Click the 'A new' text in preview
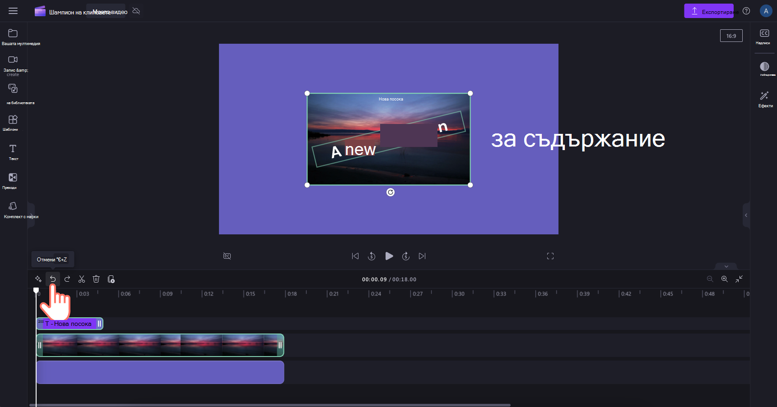The image size is (777, 407). (354, 150)
